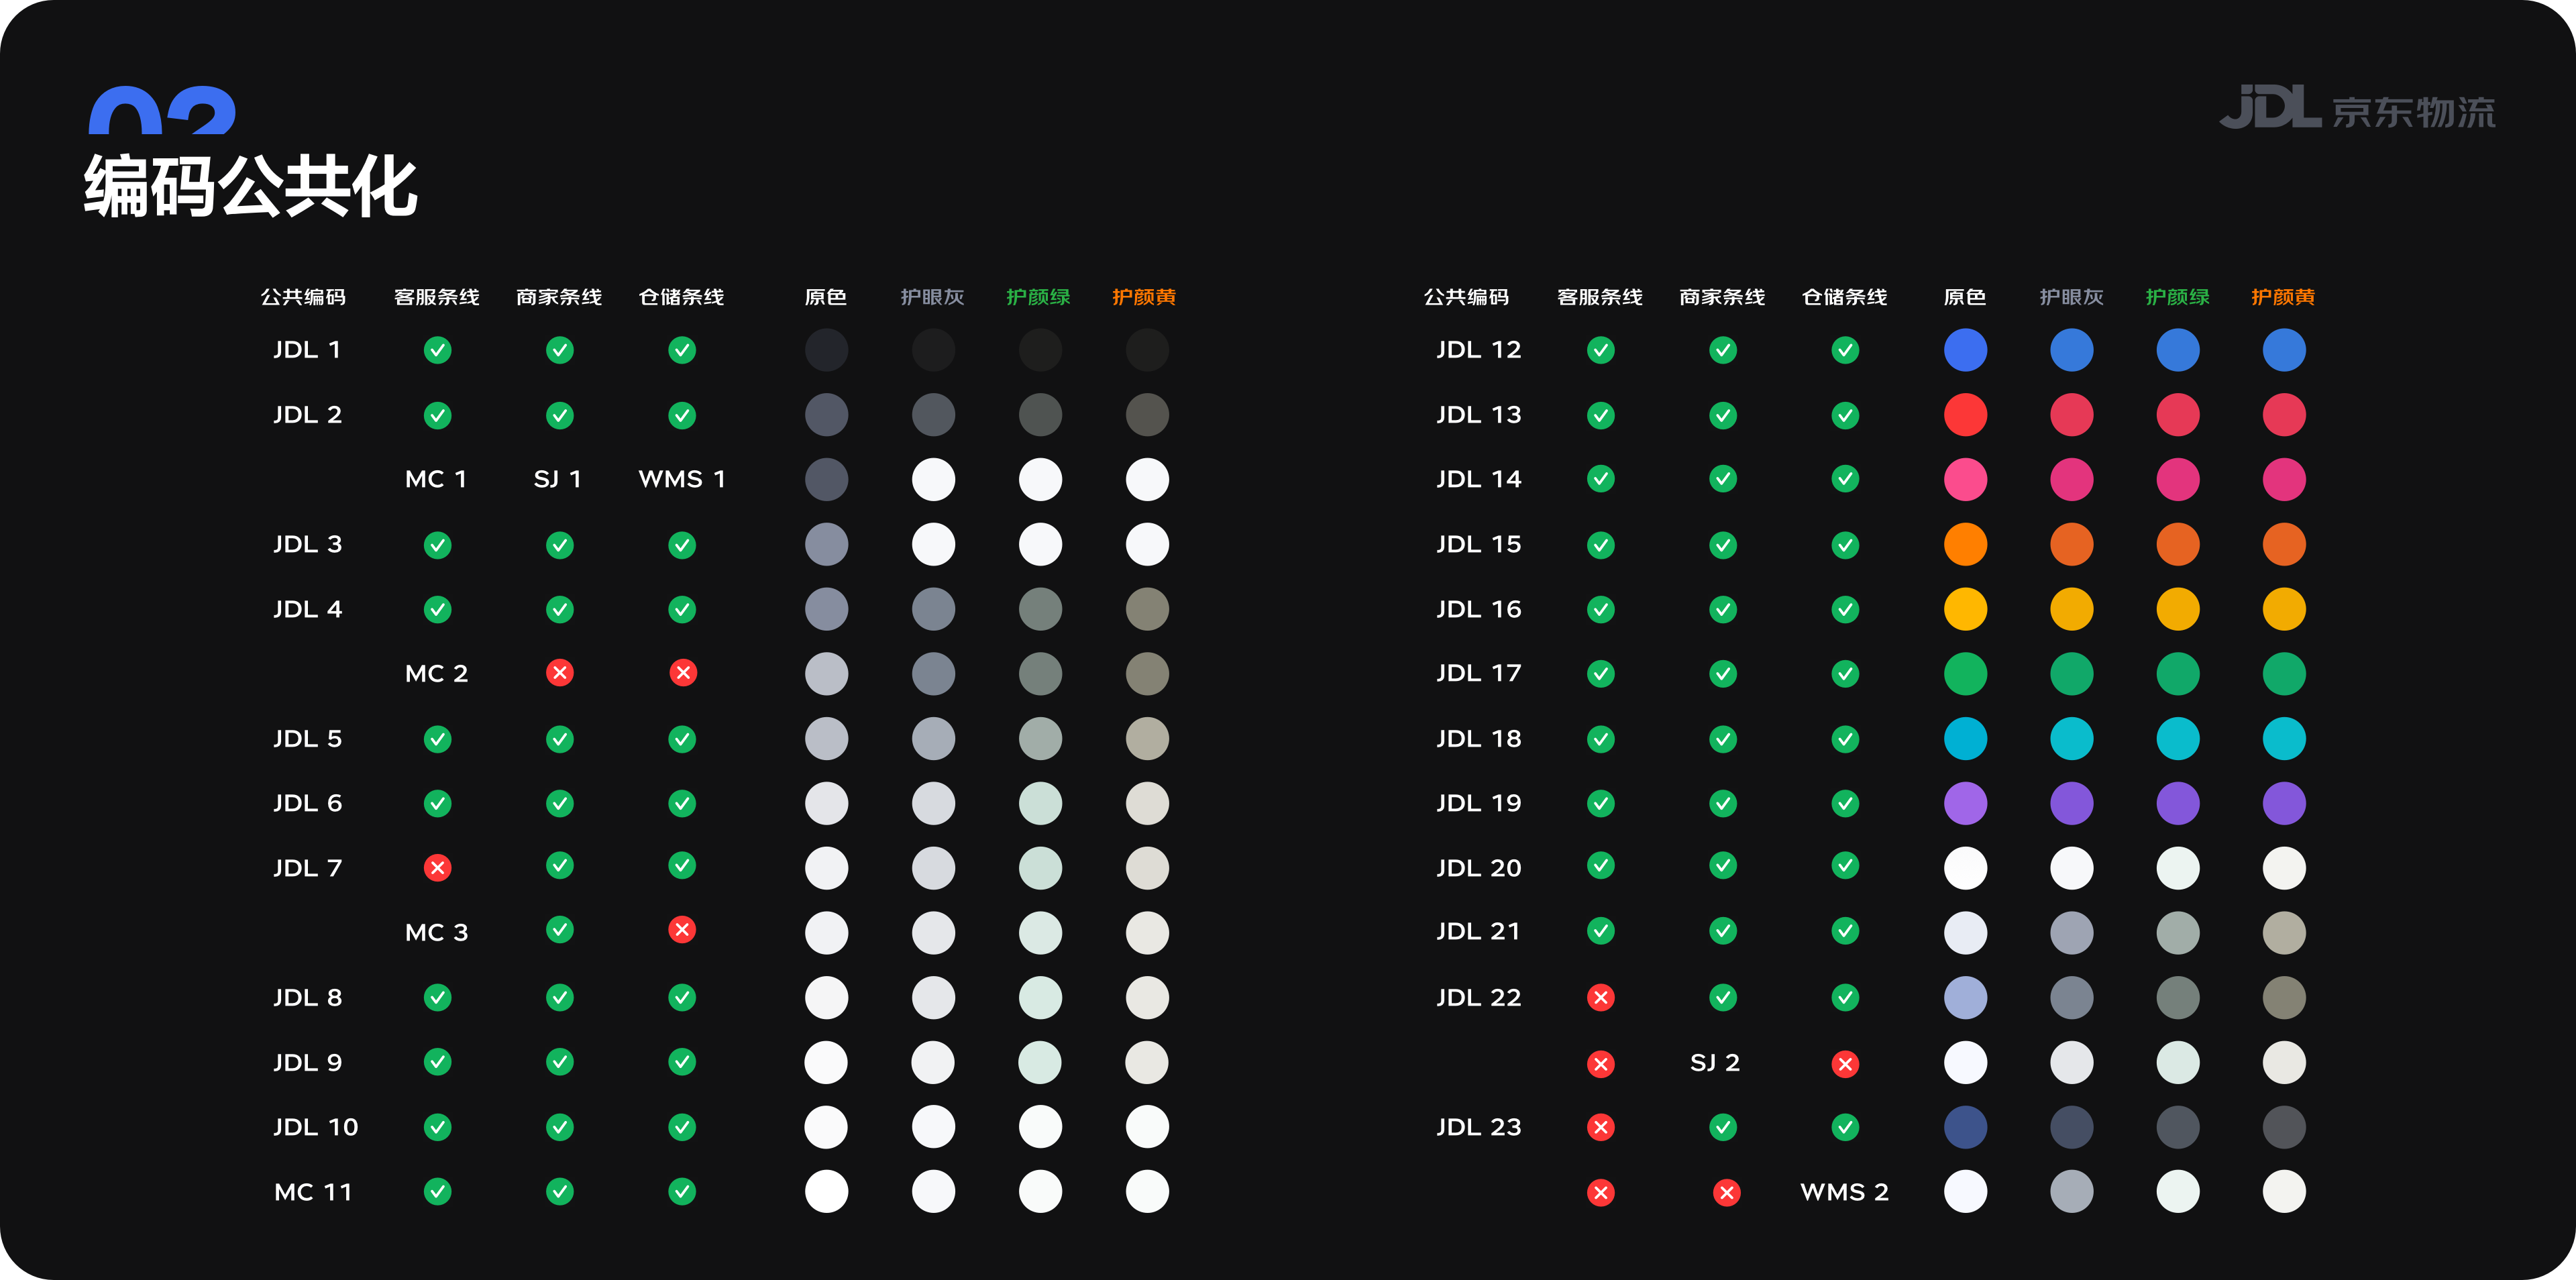Click the red X in the 仓储条线 column of the SJ 2 row
The image size is (2576, 1280).
[x=1845, y=1064]
